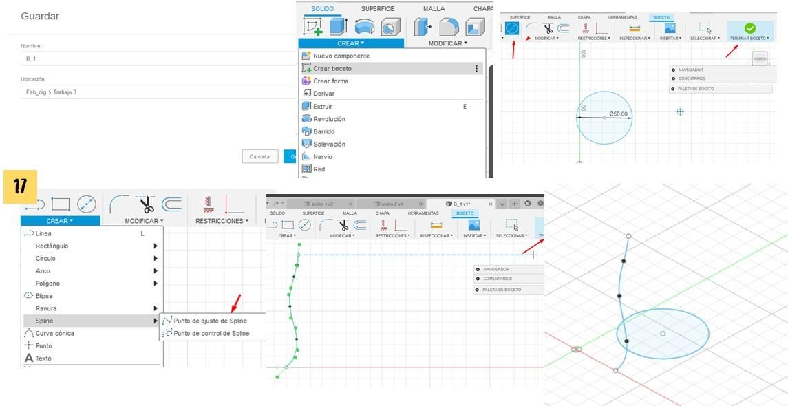Click the Create Sketch icon under the SOLIDO tab
Screen dimensions: 788x406
pyautogui.click(x=312, y=27)
